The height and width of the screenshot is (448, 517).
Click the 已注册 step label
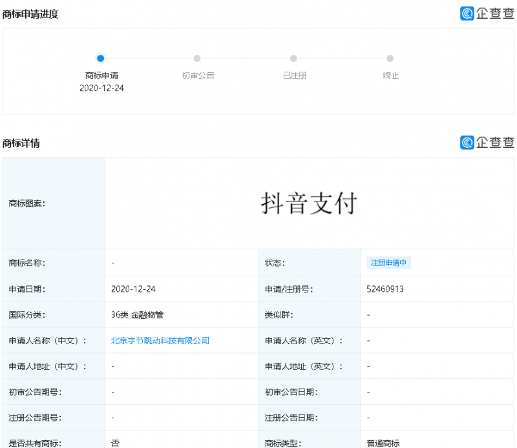(x=295, y=76)
